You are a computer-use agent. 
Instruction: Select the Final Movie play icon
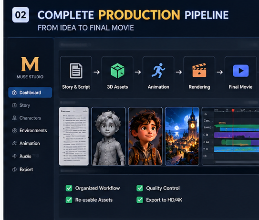tap(241, 71)
